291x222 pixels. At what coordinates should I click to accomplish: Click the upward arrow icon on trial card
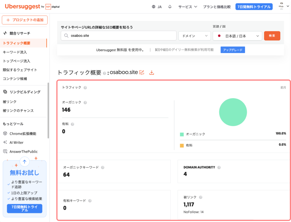(25, 161)
